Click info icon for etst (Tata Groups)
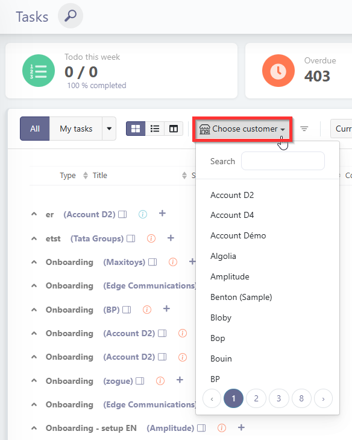The image size is (352, 440). click(x=151, y=238)
